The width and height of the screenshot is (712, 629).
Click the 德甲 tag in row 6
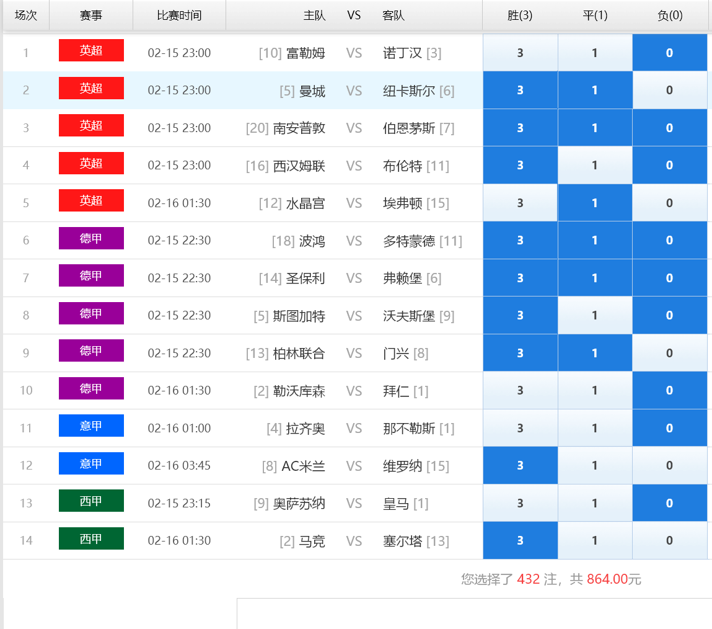(91, 238)
